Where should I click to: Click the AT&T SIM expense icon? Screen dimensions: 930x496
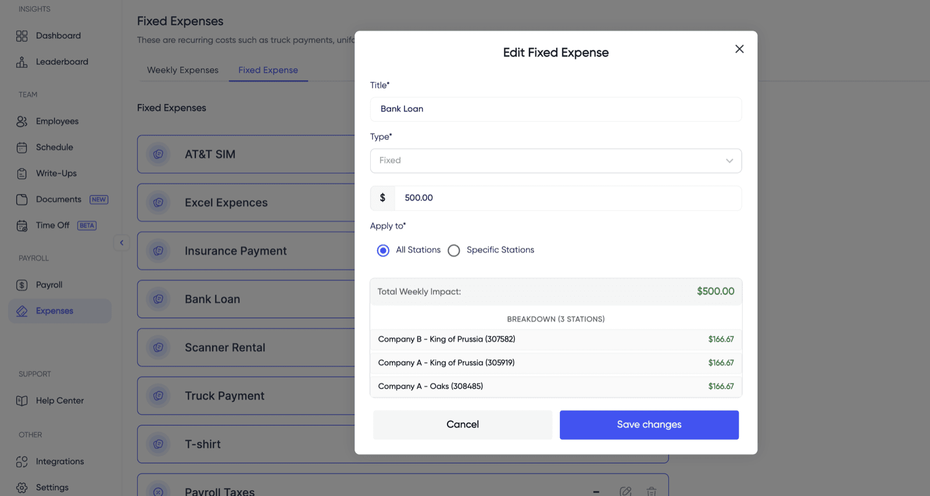tap(158, 155)
